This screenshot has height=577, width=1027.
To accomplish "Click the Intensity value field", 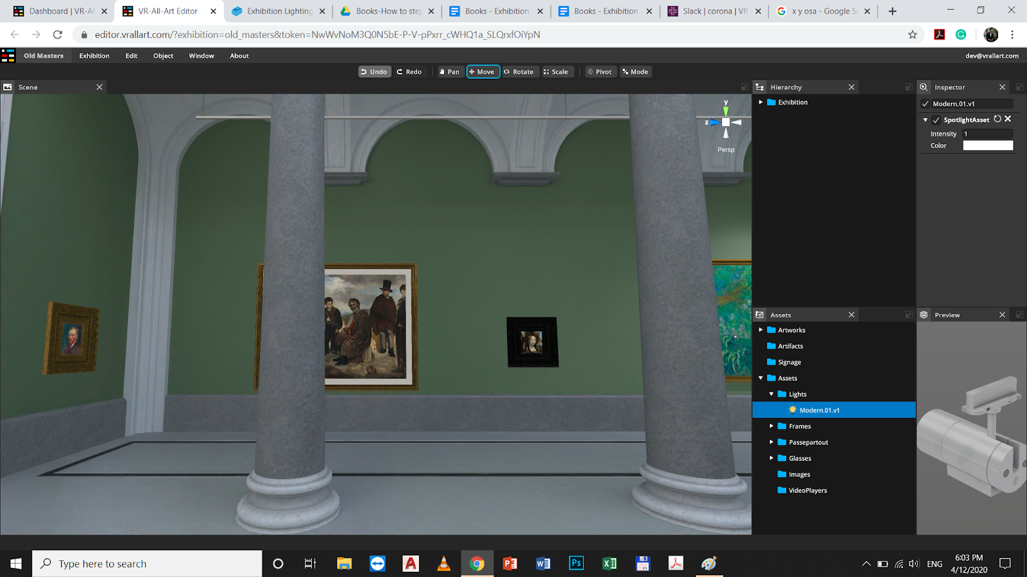I will [988, 134].
